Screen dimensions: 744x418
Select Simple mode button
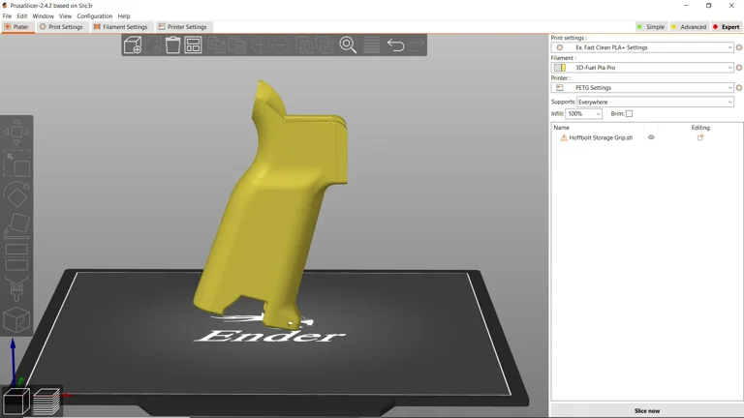point(651,27)
